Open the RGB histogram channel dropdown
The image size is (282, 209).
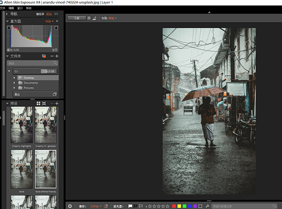[49, 21]
